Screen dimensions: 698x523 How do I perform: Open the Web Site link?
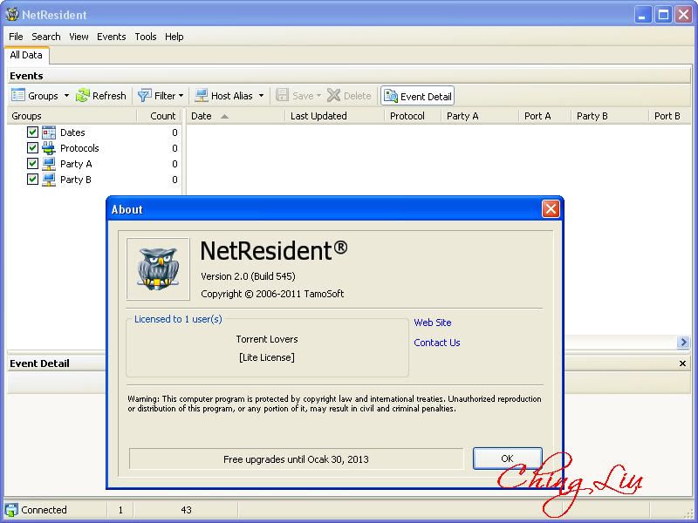point(432,323)
